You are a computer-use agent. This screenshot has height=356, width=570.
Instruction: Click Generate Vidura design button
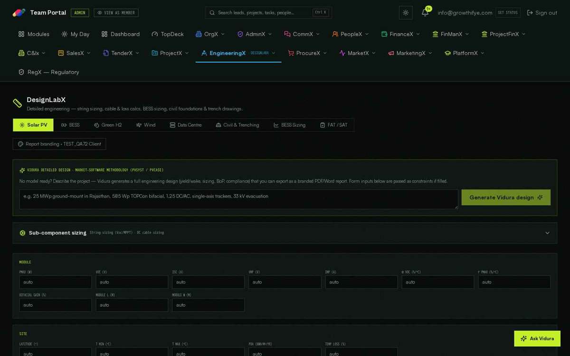(506, 197)
